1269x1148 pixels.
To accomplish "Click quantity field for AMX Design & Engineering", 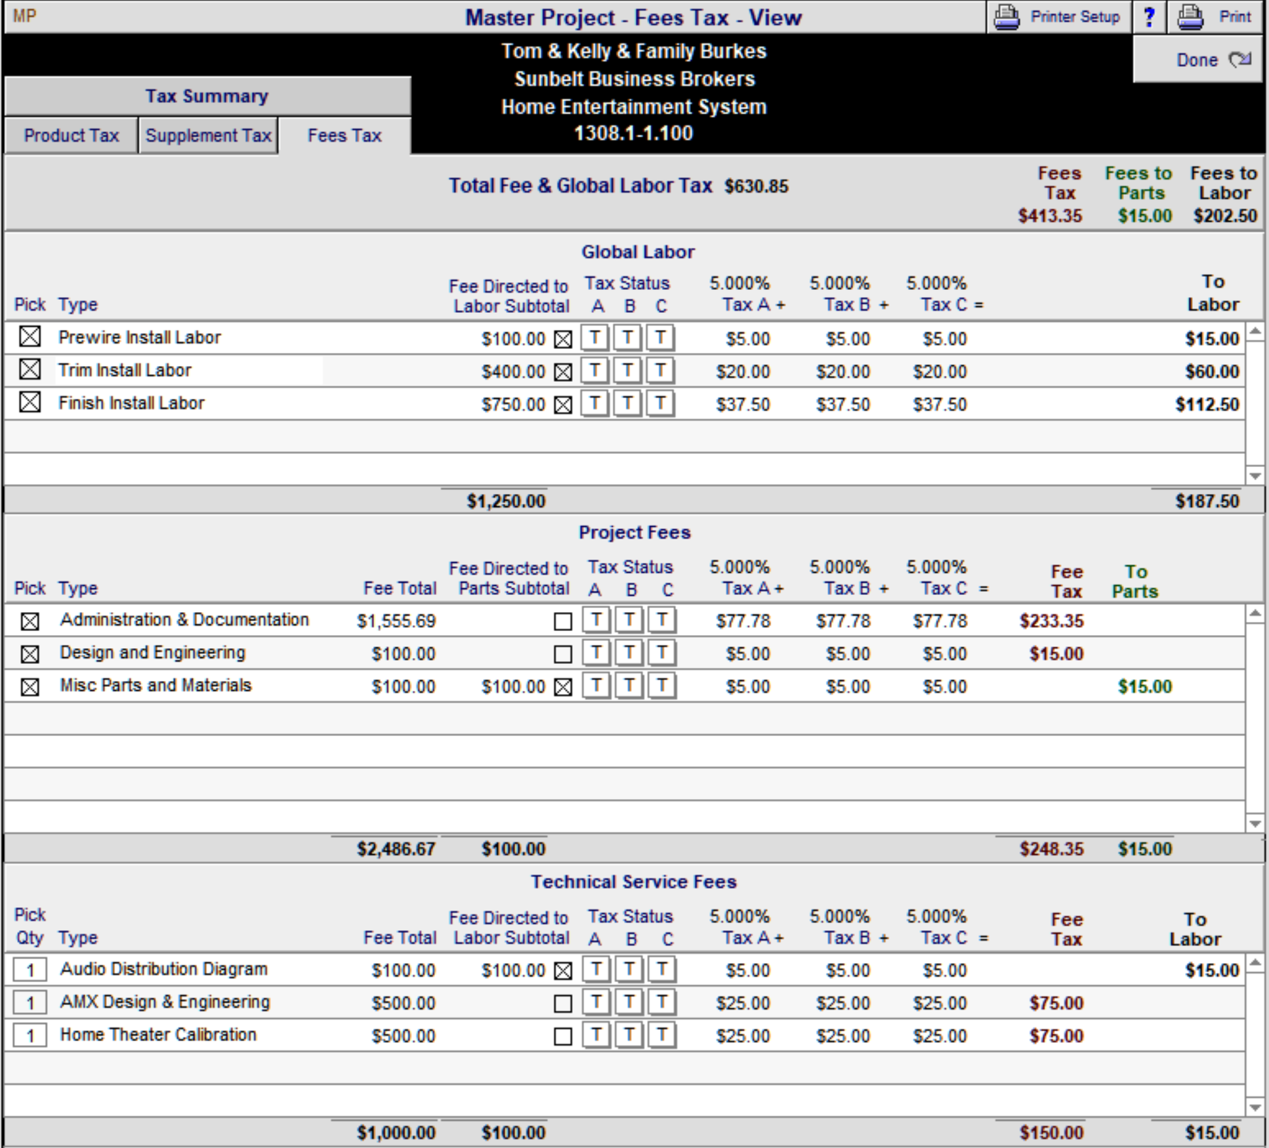I will (30, 1003).
